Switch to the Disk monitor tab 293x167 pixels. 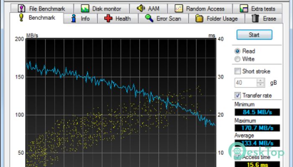[x=101, y=9]
